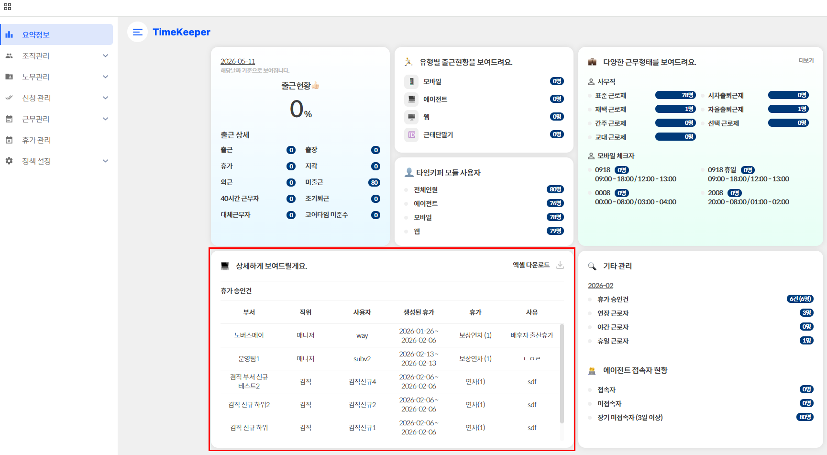Open the 노무관리 menu item
827x455 pixels.
tap(56, 77)
